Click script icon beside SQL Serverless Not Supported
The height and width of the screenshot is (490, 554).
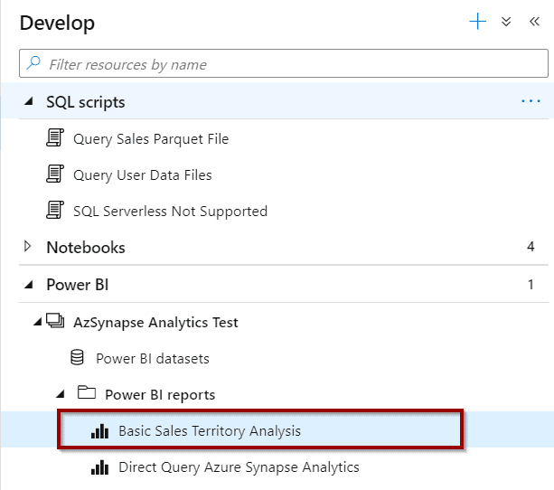(x=55, y=210)
